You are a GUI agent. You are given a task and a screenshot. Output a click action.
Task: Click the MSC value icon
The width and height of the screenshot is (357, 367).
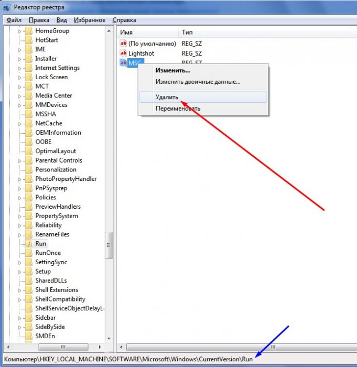[124, 63]
